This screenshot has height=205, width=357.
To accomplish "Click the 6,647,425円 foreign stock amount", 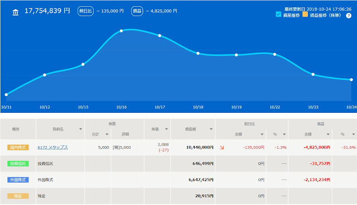I will pyautogui.click(x=201, y=180).
